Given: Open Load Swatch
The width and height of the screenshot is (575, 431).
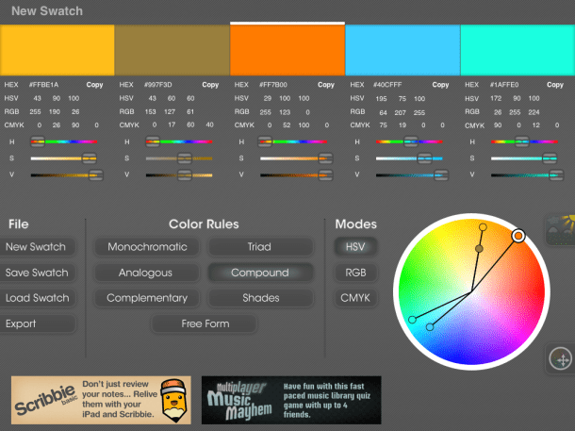Looking at the screenshot, I should coord(37,298).
